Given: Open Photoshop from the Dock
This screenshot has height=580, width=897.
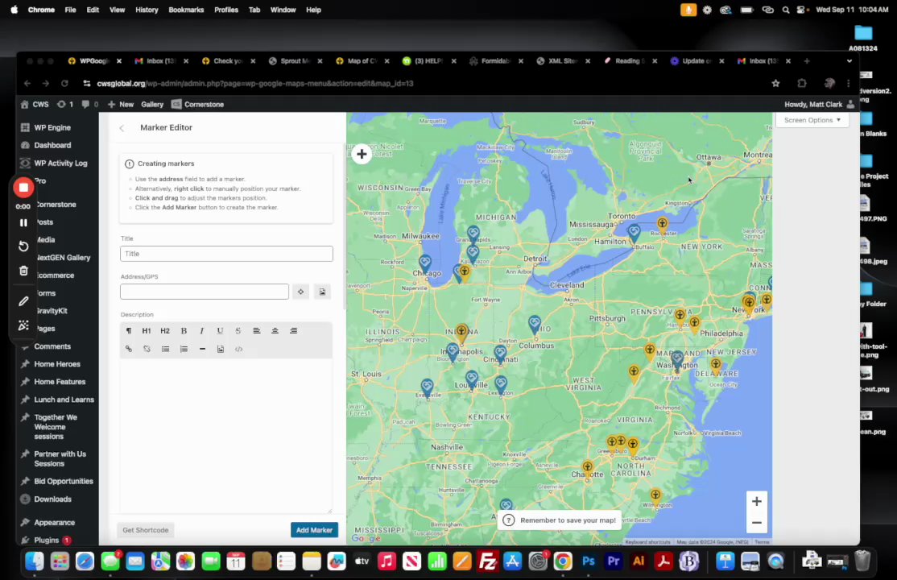Looking at the screenshot, I should pyautogui.click(x=588, y=561).
